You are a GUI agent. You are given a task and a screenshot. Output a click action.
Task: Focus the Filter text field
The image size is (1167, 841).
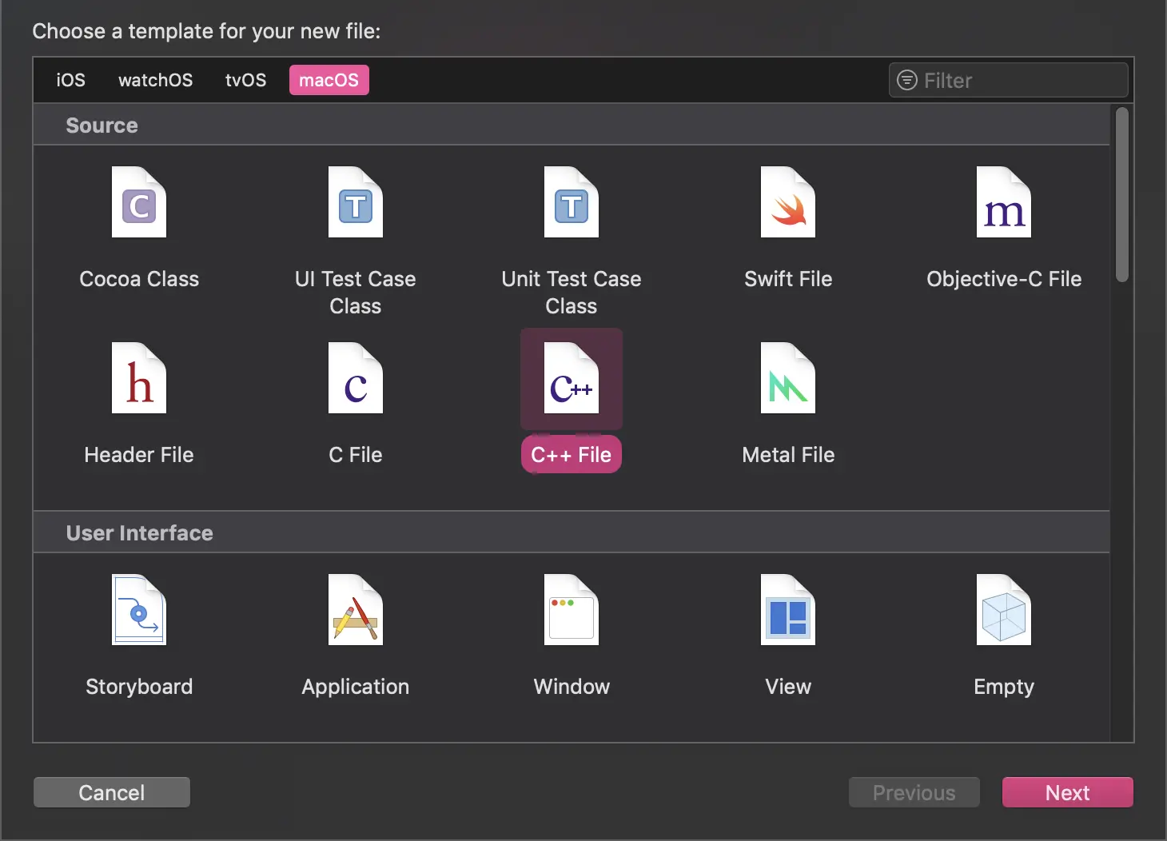pyautogui.click(x=1009, y=80)
